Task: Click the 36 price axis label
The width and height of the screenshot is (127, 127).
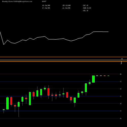Action: [x=121, y=104]
